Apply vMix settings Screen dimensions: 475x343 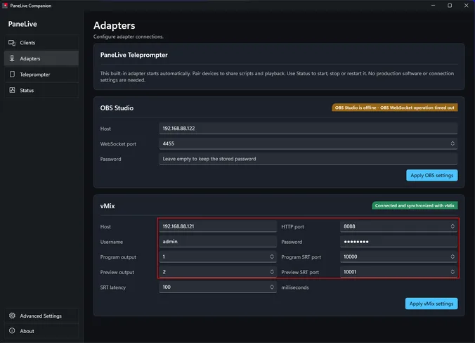point(431,304)
